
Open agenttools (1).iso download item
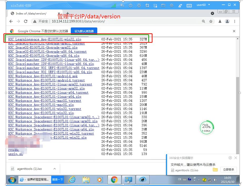pos(29,169)
